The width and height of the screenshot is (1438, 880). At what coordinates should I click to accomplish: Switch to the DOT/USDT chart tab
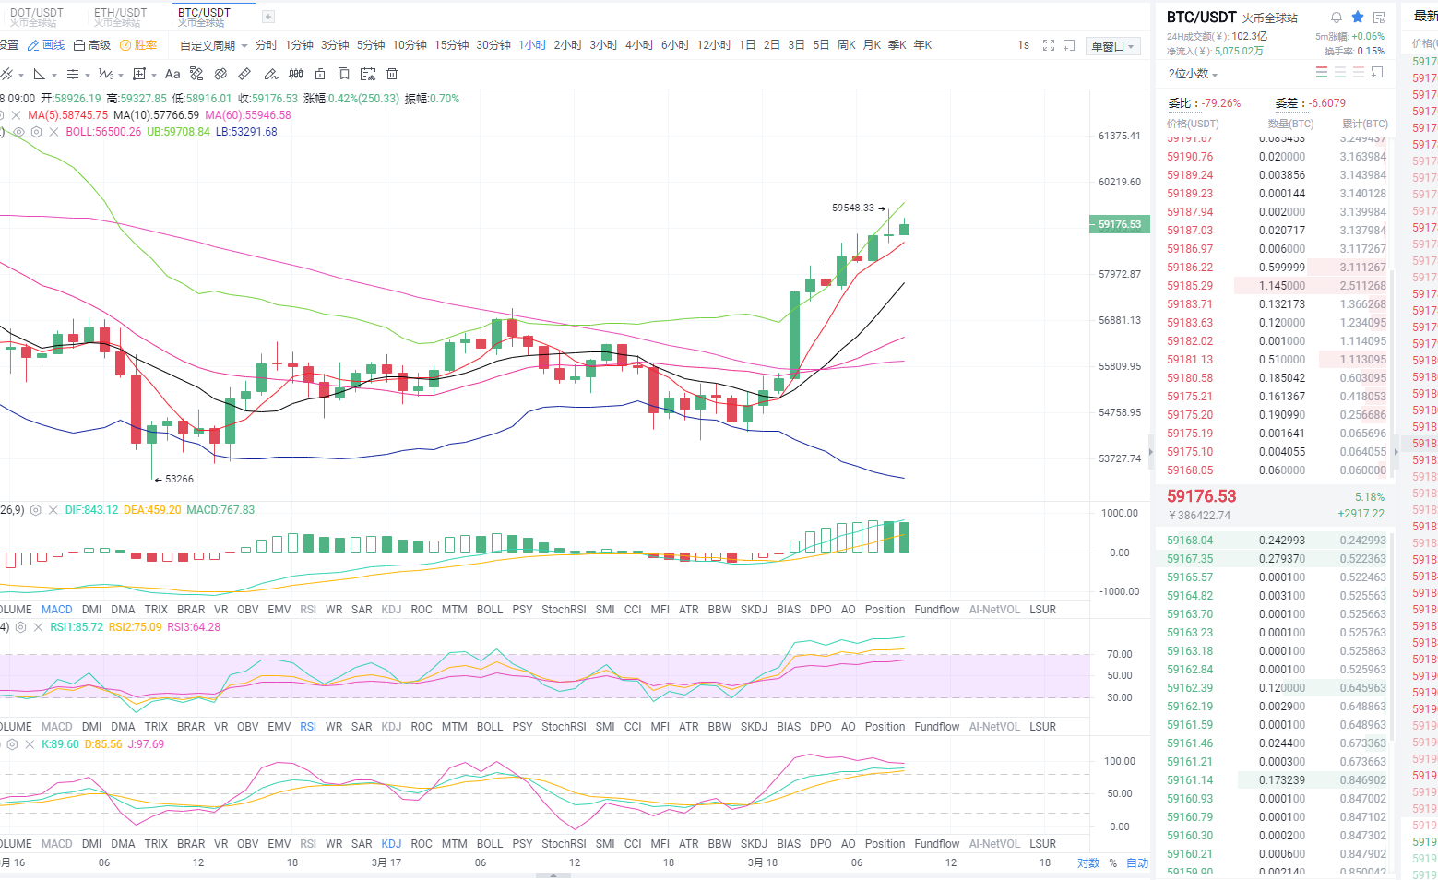(37, 17)
